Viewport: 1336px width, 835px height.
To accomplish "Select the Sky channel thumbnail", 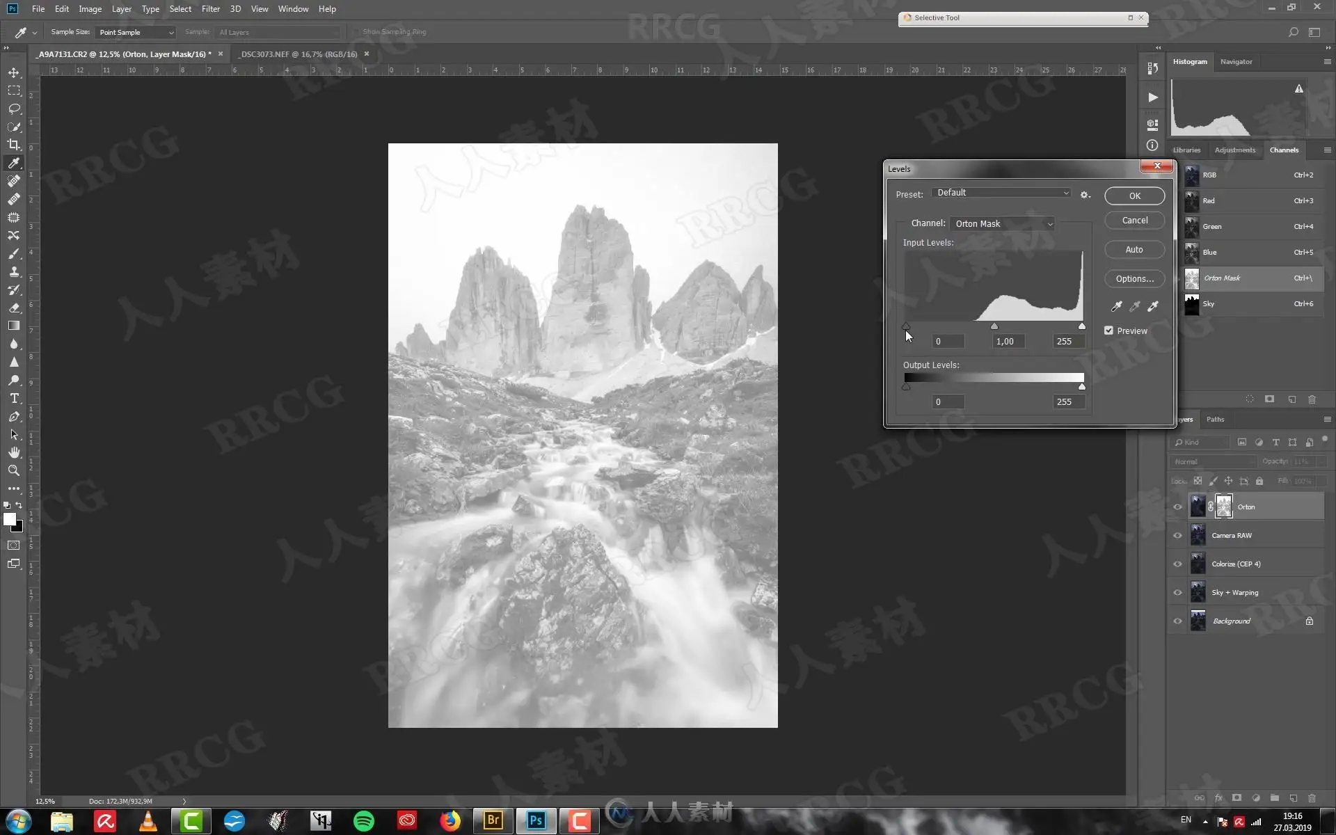I will [x=1191, y=304].
